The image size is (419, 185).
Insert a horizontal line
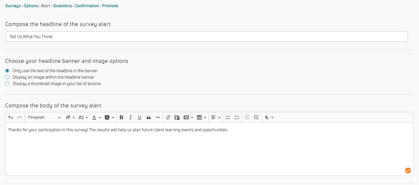158,117
